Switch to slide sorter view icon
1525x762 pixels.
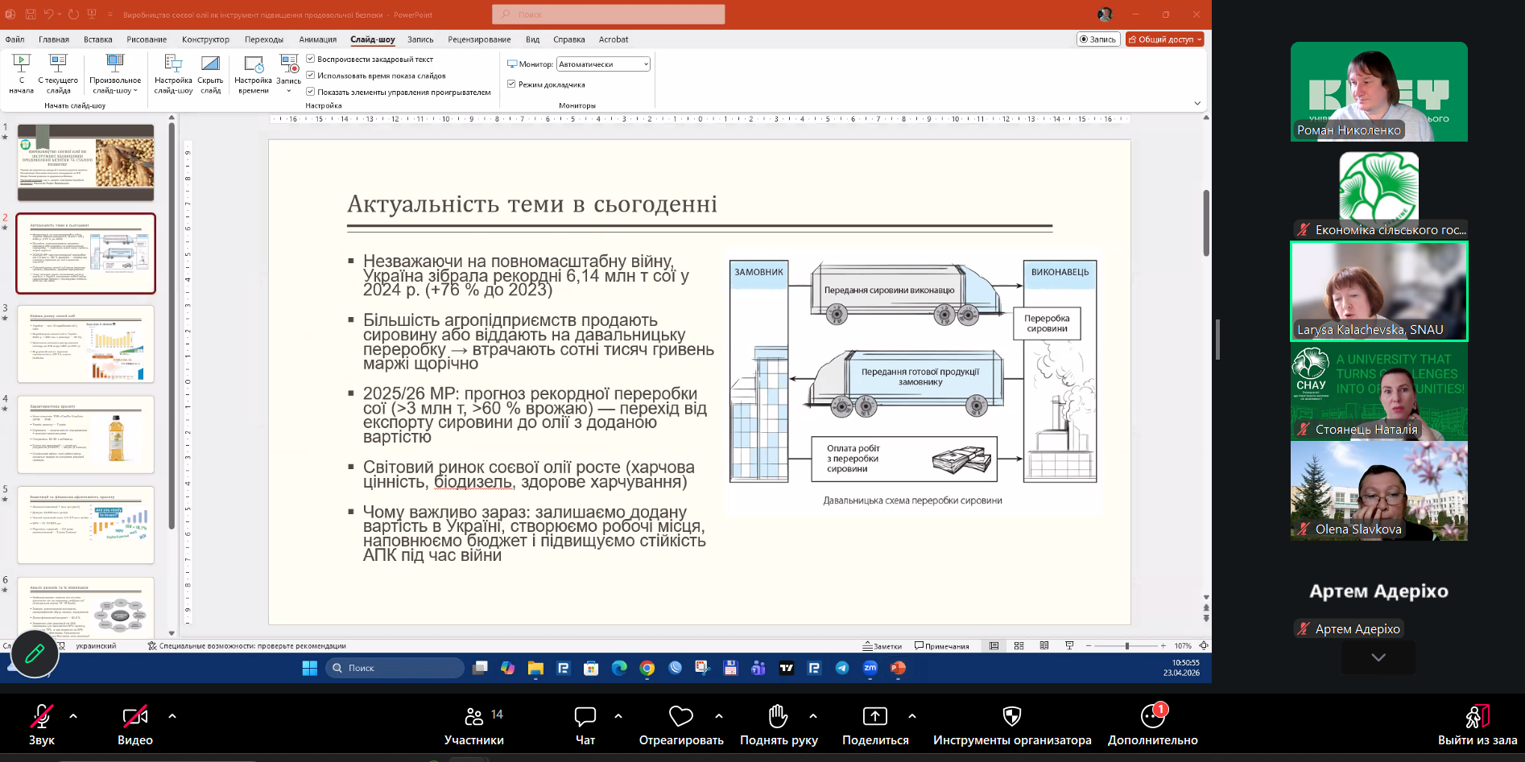coord(1019,646)
